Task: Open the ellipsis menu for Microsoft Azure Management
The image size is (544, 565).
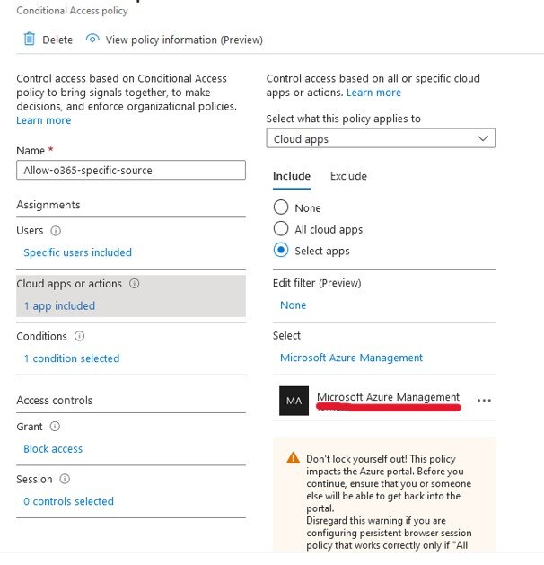Action: click(485, 400)
